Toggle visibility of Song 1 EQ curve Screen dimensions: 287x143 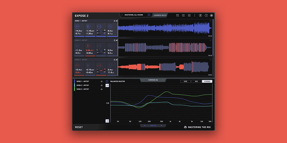102,82
